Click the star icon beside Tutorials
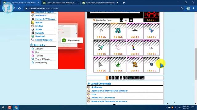 (x=33, y=56)
